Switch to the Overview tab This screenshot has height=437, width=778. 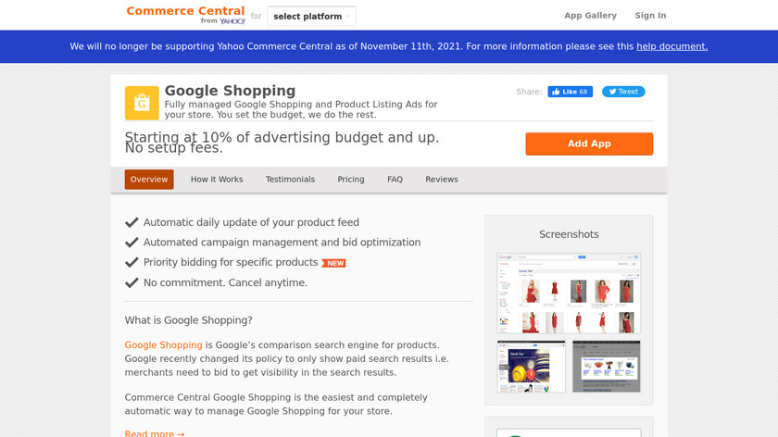tap(149, 180)
